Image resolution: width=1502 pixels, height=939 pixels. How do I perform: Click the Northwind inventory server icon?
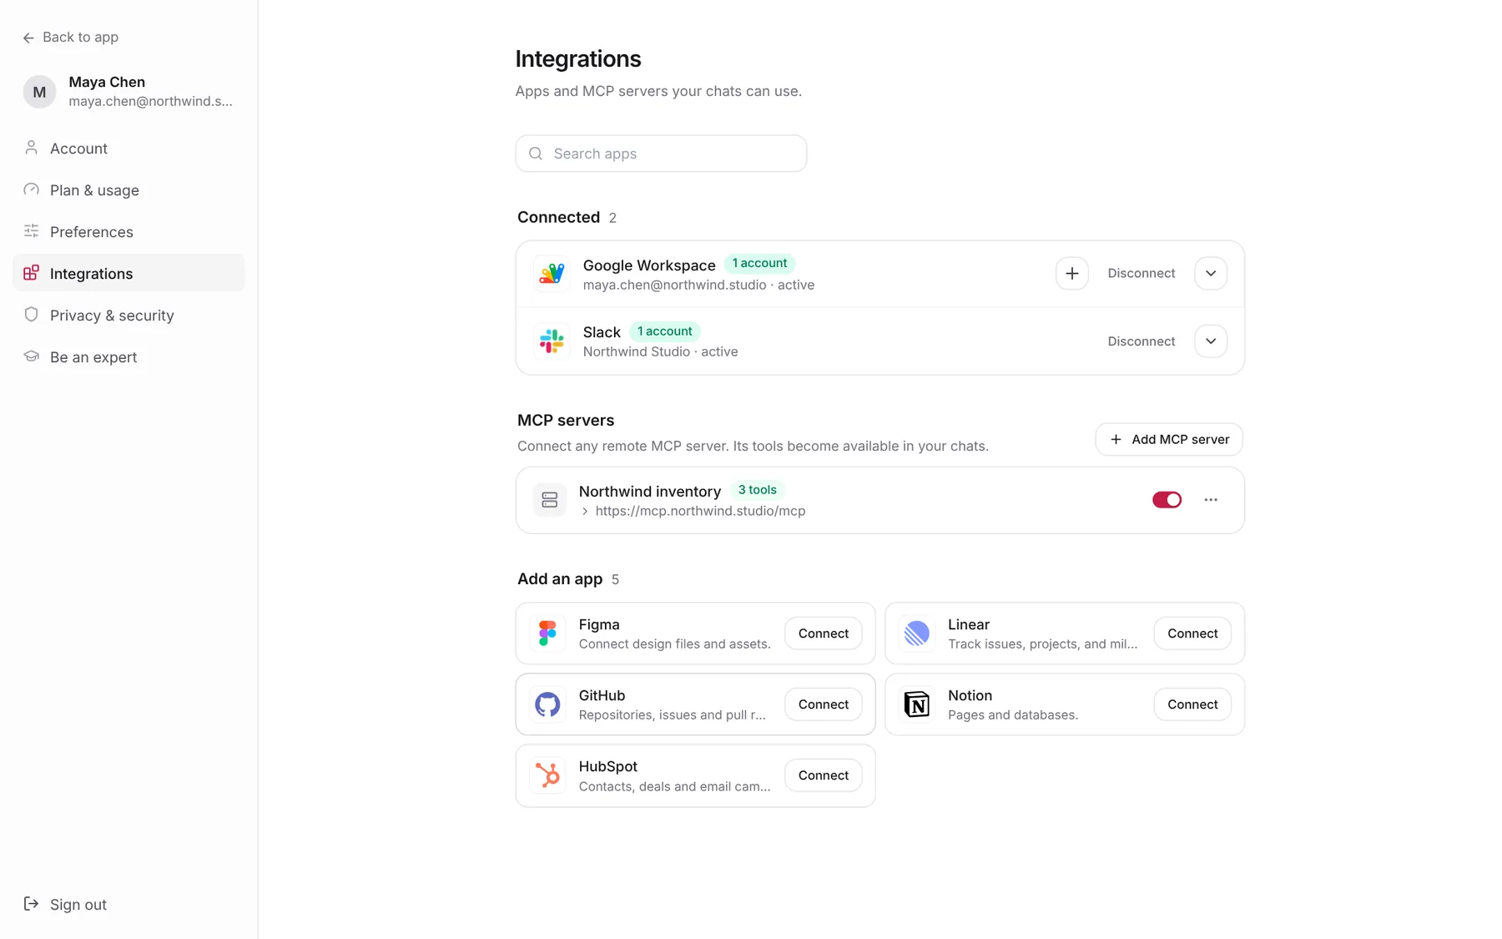[x=549, y=500]
